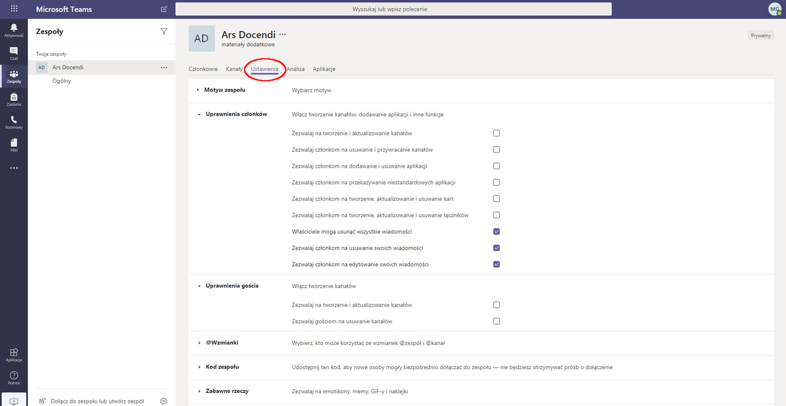Click 'Zezwalaj na emotikony, memy' description
Image resolution: width=786 pixels, height=406 pixels.
point(350,391)
